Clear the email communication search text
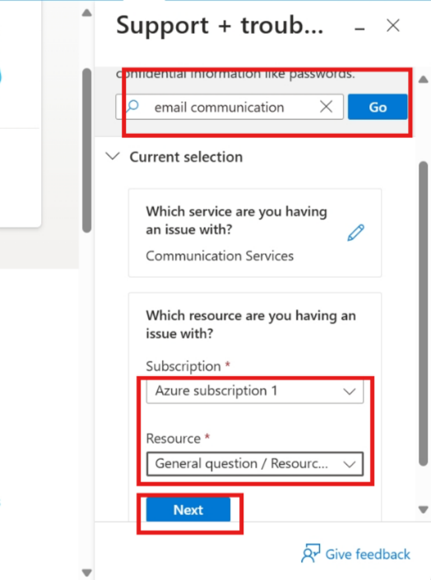 click(327, 107)
